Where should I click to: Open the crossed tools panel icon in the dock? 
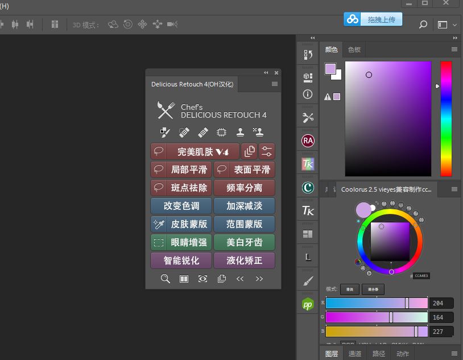coord(308,118)
